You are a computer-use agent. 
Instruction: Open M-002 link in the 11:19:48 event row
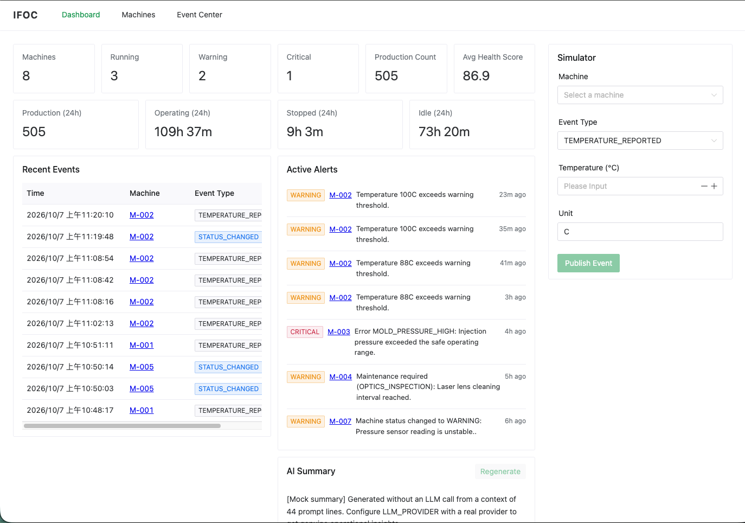[x=142, y=237]
